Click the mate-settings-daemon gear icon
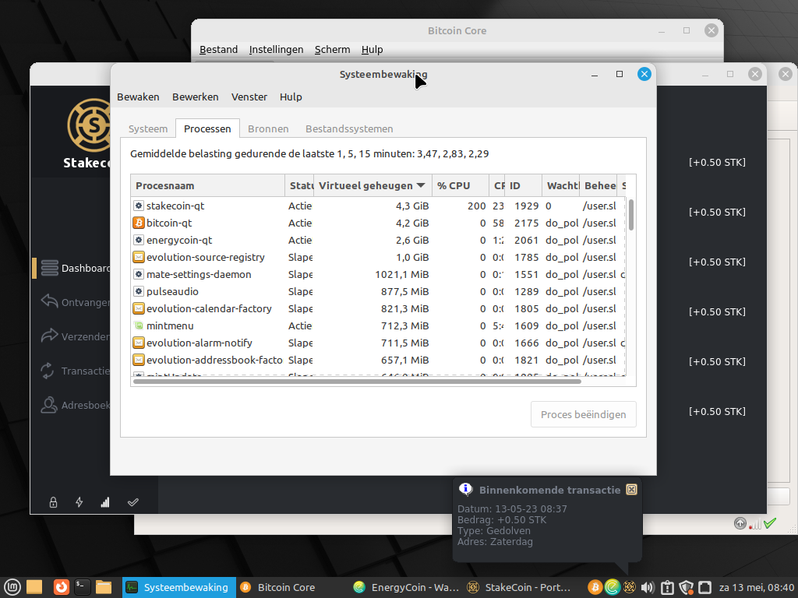798x598 pixels. coord(139,275)
